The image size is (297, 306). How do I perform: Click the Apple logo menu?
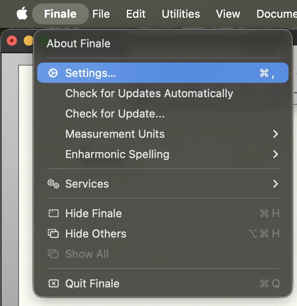(x=22, y=14)
